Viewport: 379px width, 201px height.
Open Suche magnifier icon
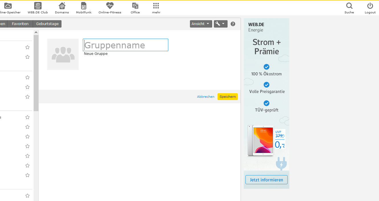[x=349, y=6]
